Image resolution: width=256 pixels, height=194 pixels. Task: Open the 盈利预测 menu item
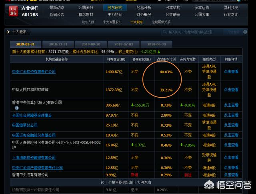(x=231, y=8)
